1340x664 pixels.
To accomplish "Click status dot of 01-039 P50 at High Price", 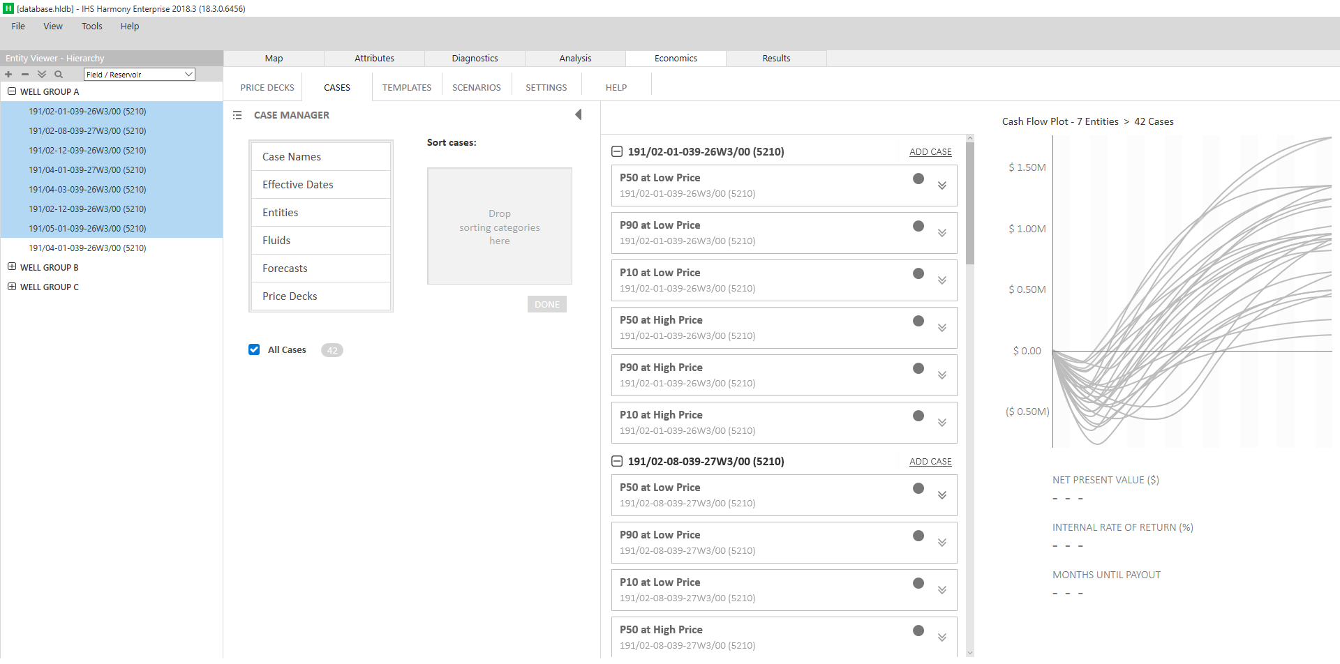I will [x=918, y=321].
